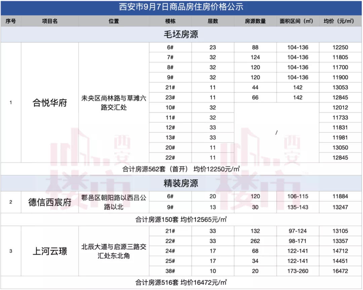
Task: Select the 合计房源516套 summary row
Action: (x=181, y=282)
